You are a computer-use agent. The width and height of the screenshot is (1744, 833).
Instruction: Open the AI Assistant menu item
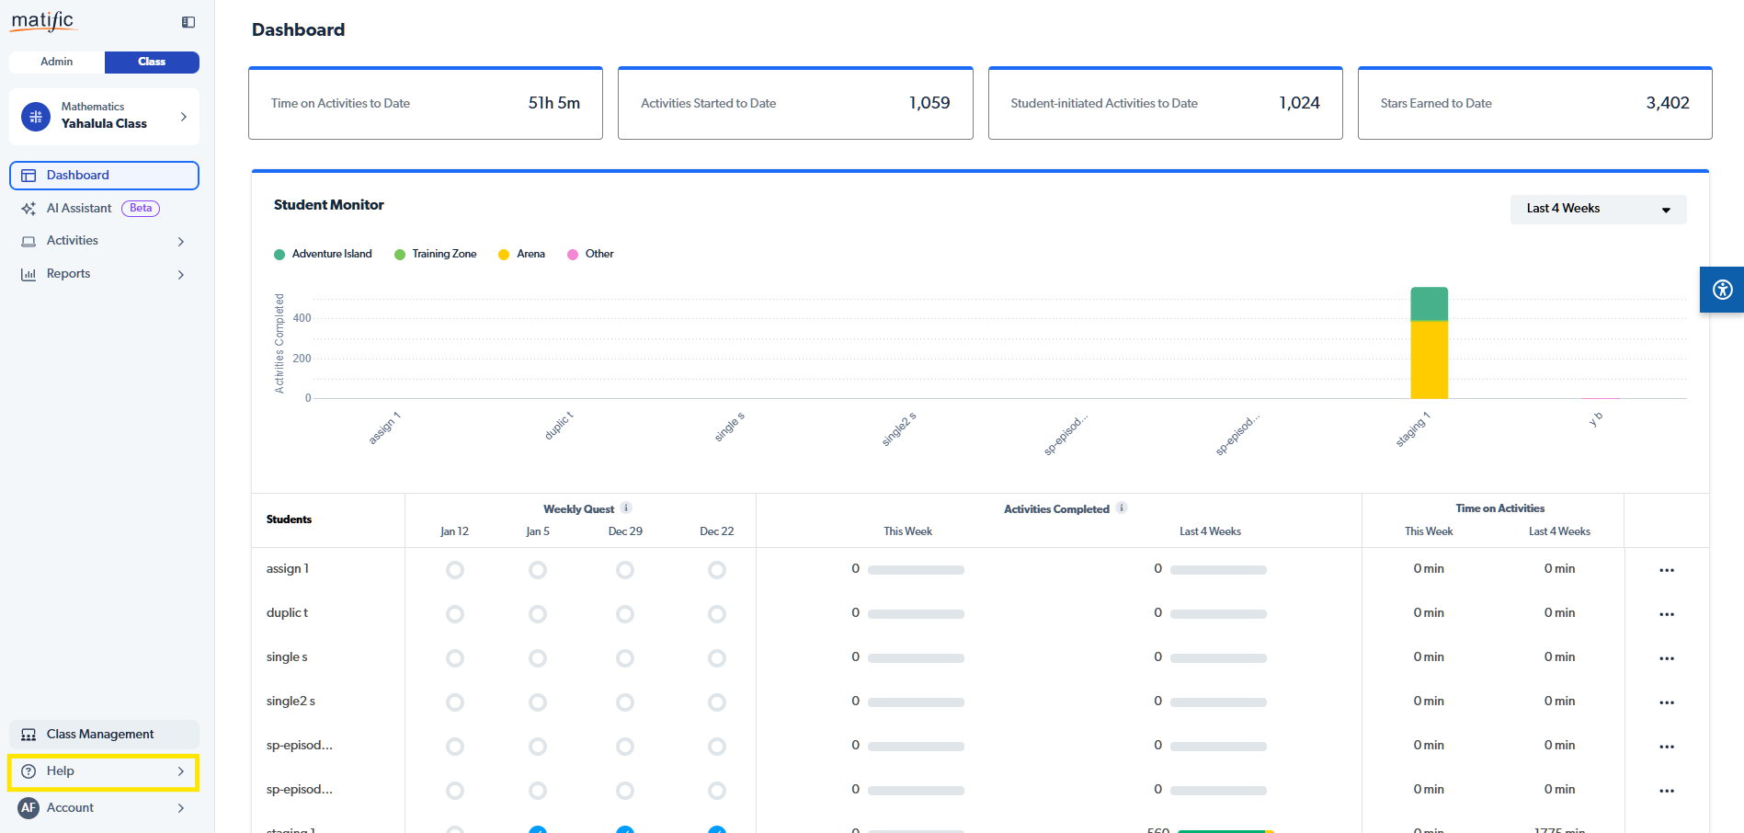79,209
